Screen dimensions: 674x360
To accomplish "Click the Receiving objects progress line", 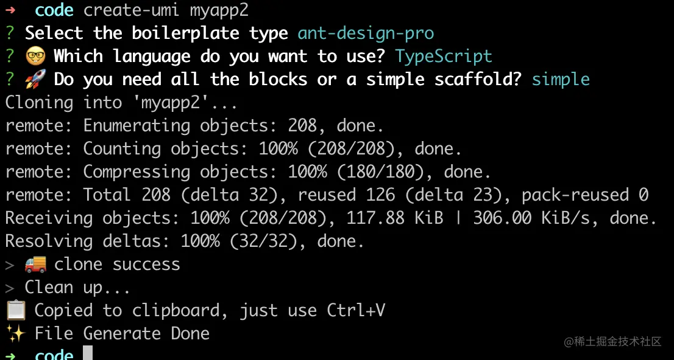I will click(331, 218).
